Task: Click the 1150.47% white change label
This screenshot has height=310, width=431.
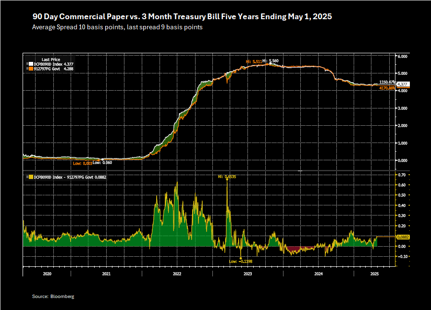Action: (x=387, y=83)
